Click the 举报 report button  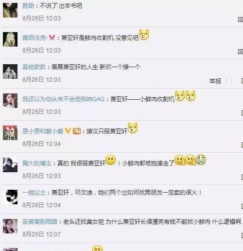[x=215, y=81]
